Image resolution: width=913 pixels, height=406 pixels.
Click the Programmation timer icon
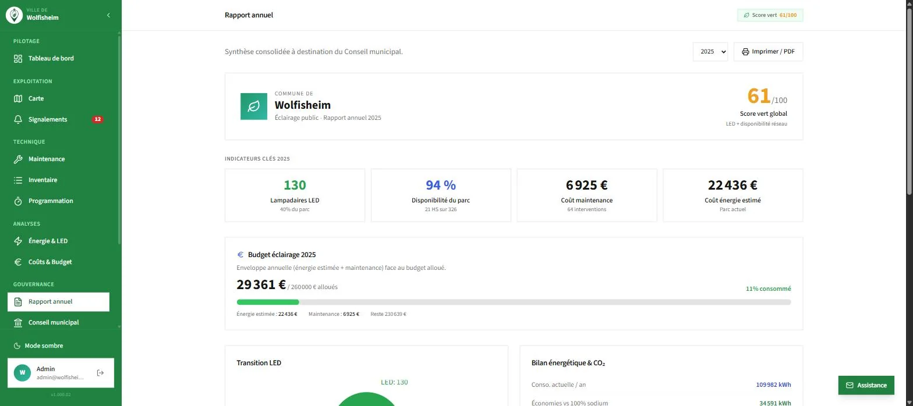pos(18,201)
